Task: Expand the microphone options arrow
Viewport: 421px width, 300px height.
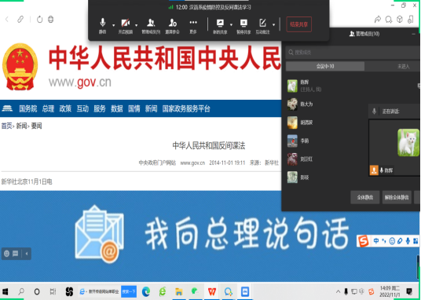Action: click(x=113, y=25)
